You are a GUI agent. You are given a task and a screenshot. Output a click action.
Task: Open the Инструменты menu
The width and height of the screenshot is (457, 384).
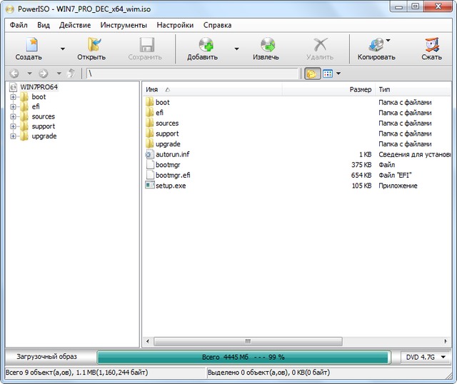coord(124,25)
